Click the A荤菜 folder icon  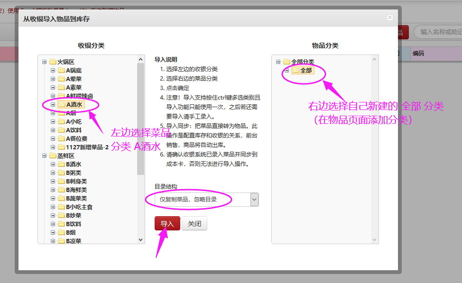61,79
